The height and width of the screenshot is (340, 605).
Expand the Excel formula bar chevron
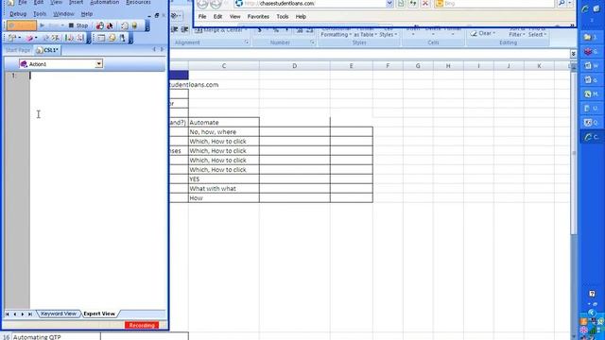click(574, 54)
